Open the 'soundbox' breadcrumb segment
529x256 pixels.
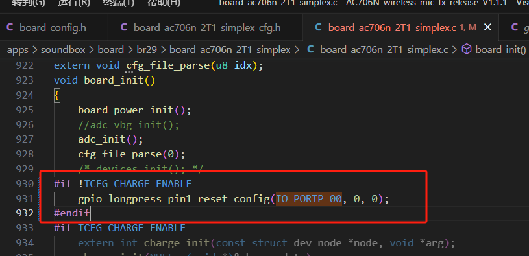pyautogui.click(x=63, y=50)
